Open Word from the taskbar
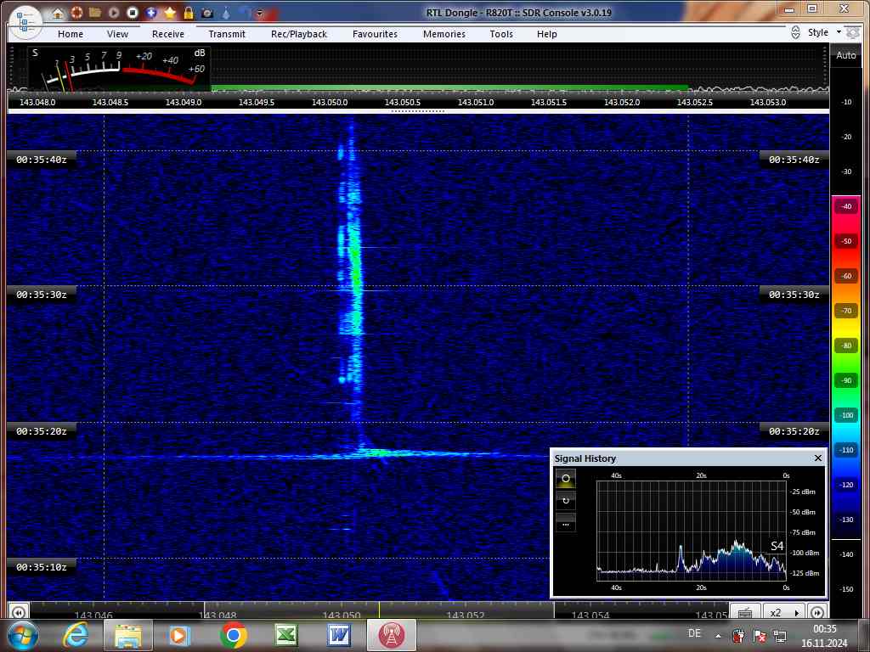This screenshot has width=870, height=652. pyautogui.click(x=339, y=635)
